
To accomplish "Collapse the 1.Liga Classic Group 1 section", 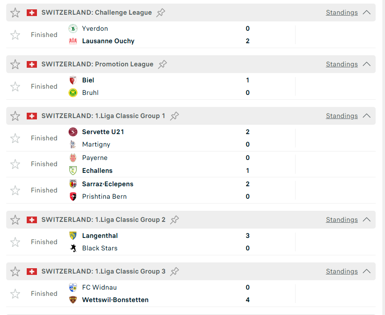I will coord(367,116).
